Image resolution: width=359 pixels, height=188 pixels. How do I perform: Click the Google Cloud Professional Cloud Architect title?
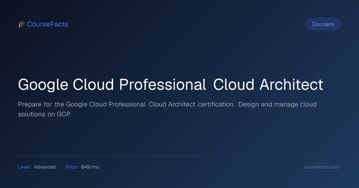coord(171,85)
